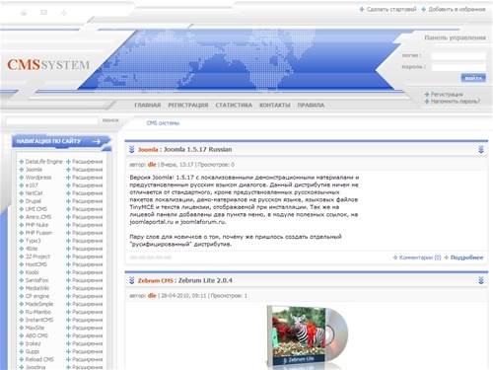Image resolution: width=493 pixels, height=370 pixels.
Task: Open author dle link of Joomla article
Action: [x=152, y=165]
